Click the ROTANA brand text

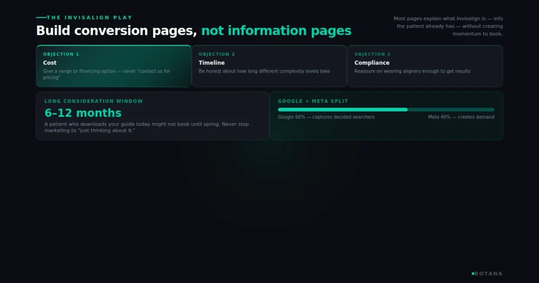[x=488, y=274]
